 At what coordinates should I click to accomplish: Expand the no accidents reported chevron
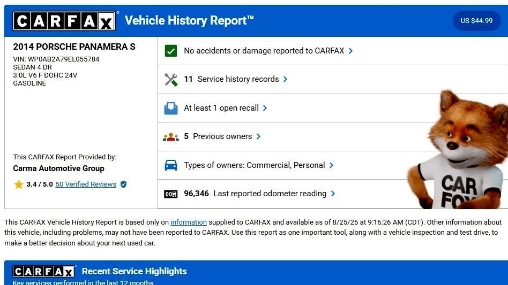[351, 51]
